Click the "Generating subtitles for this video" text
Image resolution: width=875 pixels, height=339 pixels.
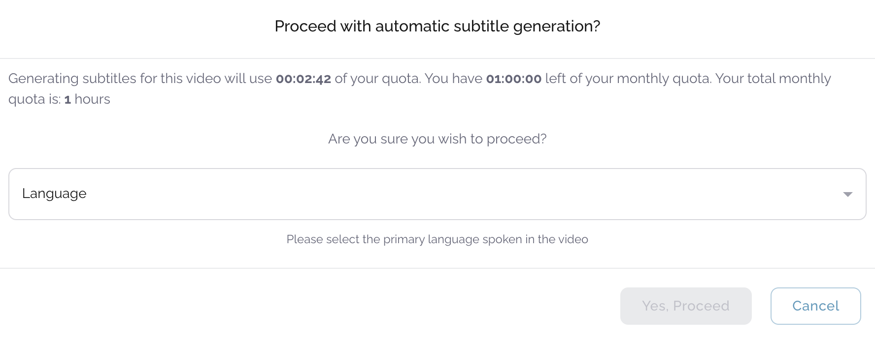(140, 79)
